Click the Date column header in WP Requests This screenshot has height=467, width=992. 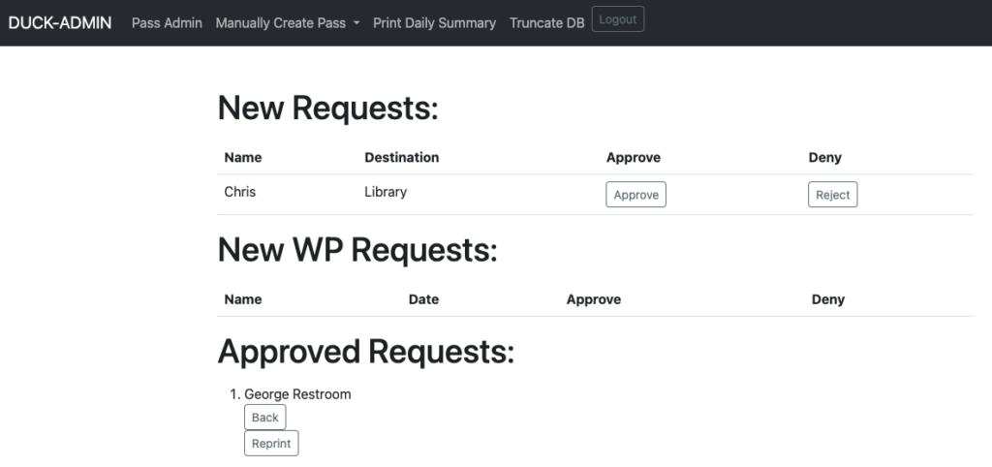423,299
